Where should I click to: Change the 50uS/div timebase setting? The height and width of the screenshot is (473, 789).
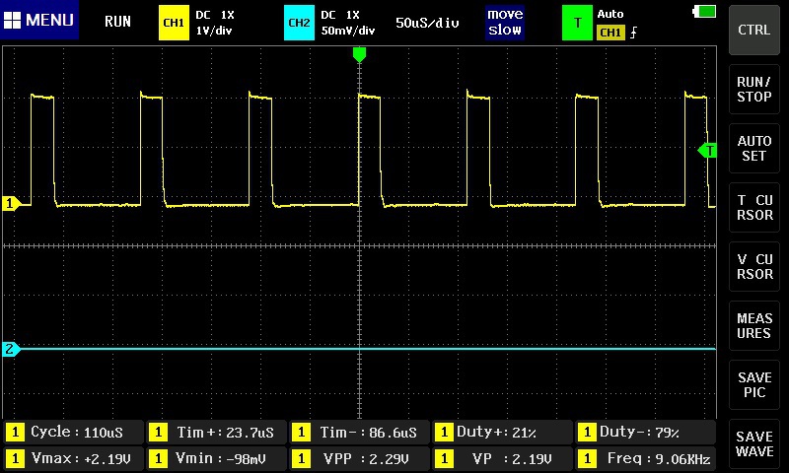point(427,23)
